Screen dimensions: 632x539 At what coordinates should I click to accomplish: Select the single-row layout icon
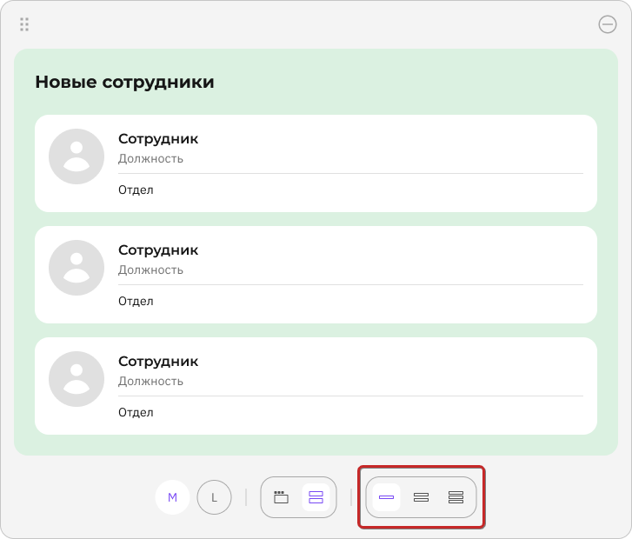[386, 497]
